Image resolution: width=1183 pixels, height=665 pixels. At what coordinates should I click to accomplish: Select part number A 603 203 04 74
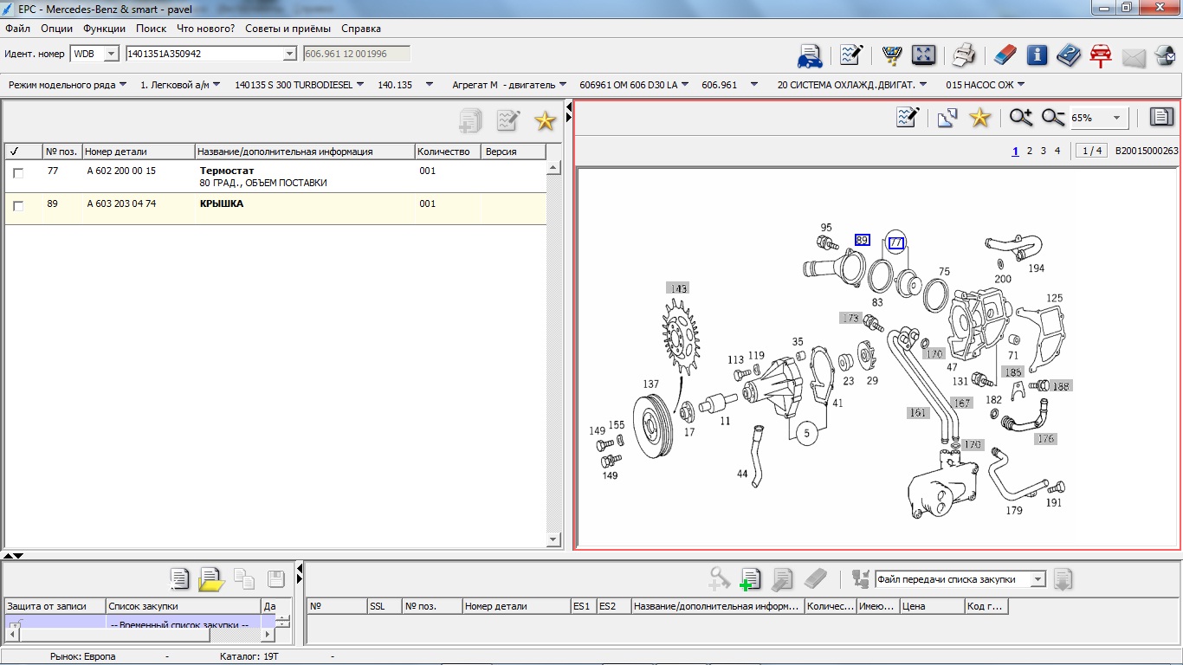121,203
